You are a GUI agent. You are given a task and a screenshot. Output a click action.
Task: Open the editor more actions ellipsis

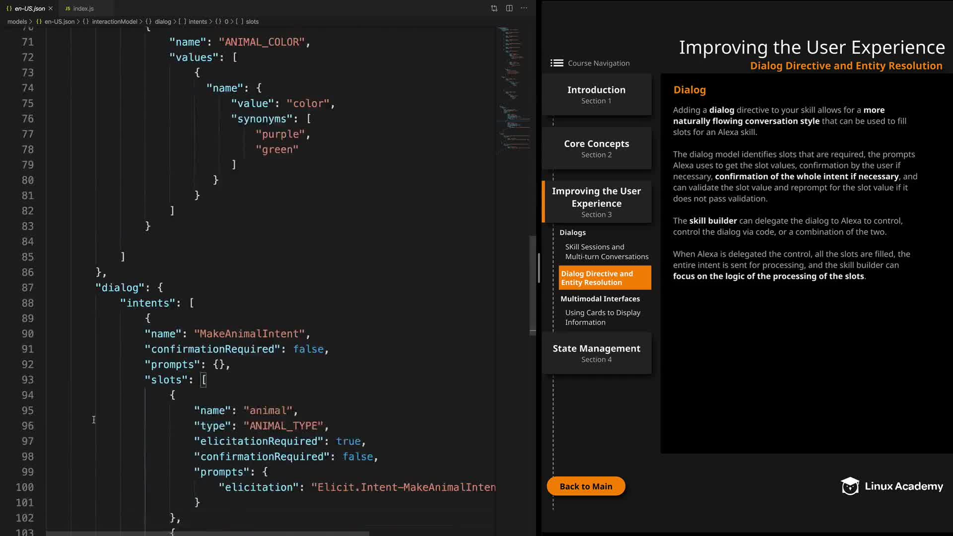pos(524,8)
